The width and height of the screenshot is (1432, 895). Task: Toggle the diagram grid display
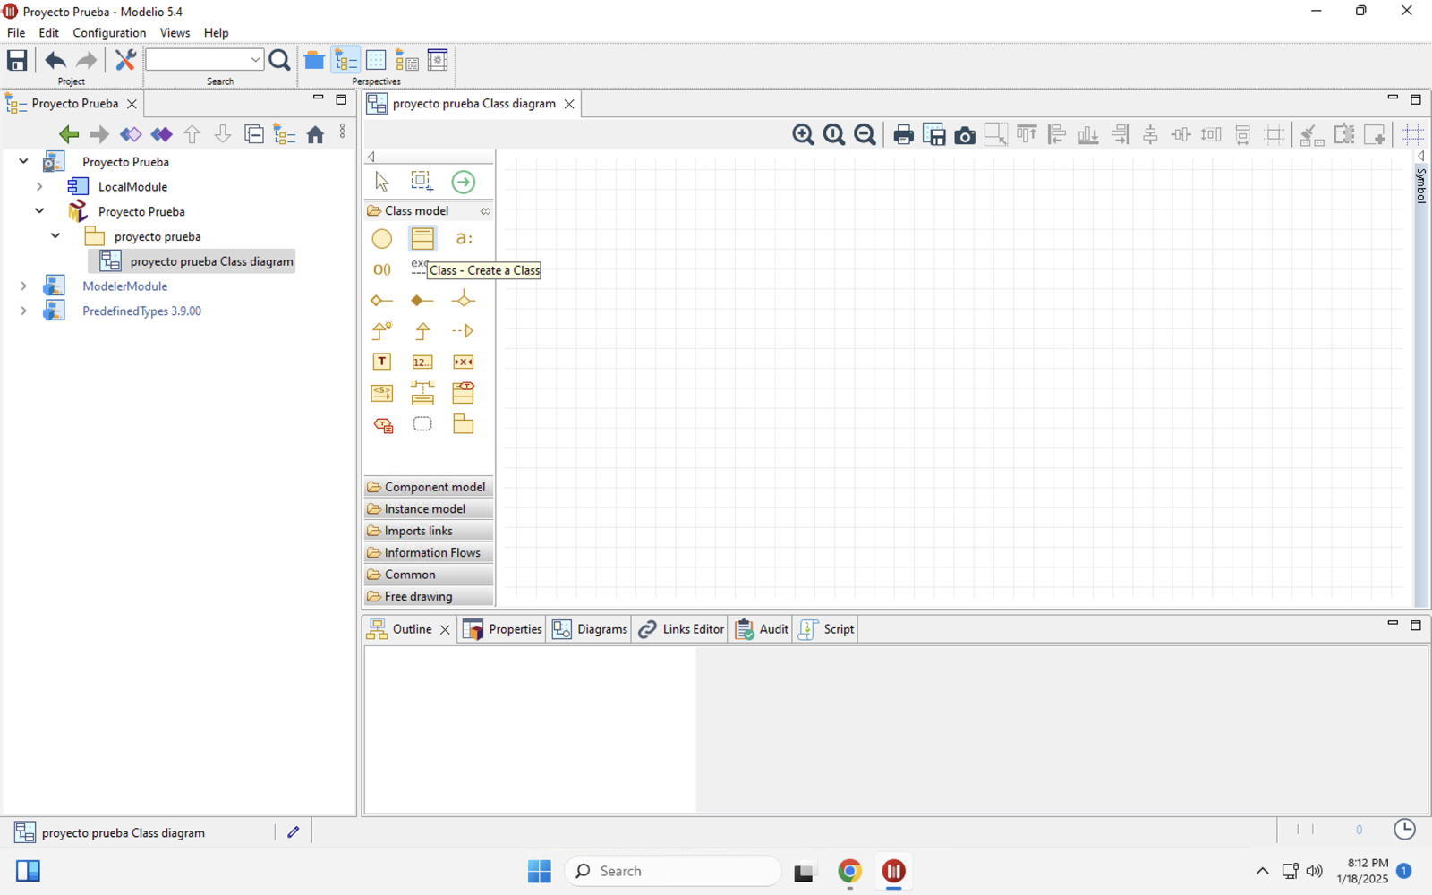(x=1412, y=135)
